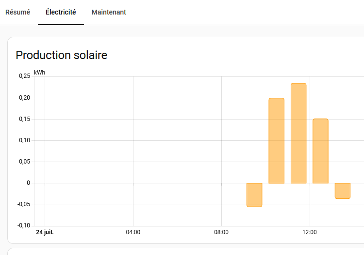Viewport: 364px width, 255px height.
Task: Click the negative solar bar before 10:00
Action: point(254,195)
